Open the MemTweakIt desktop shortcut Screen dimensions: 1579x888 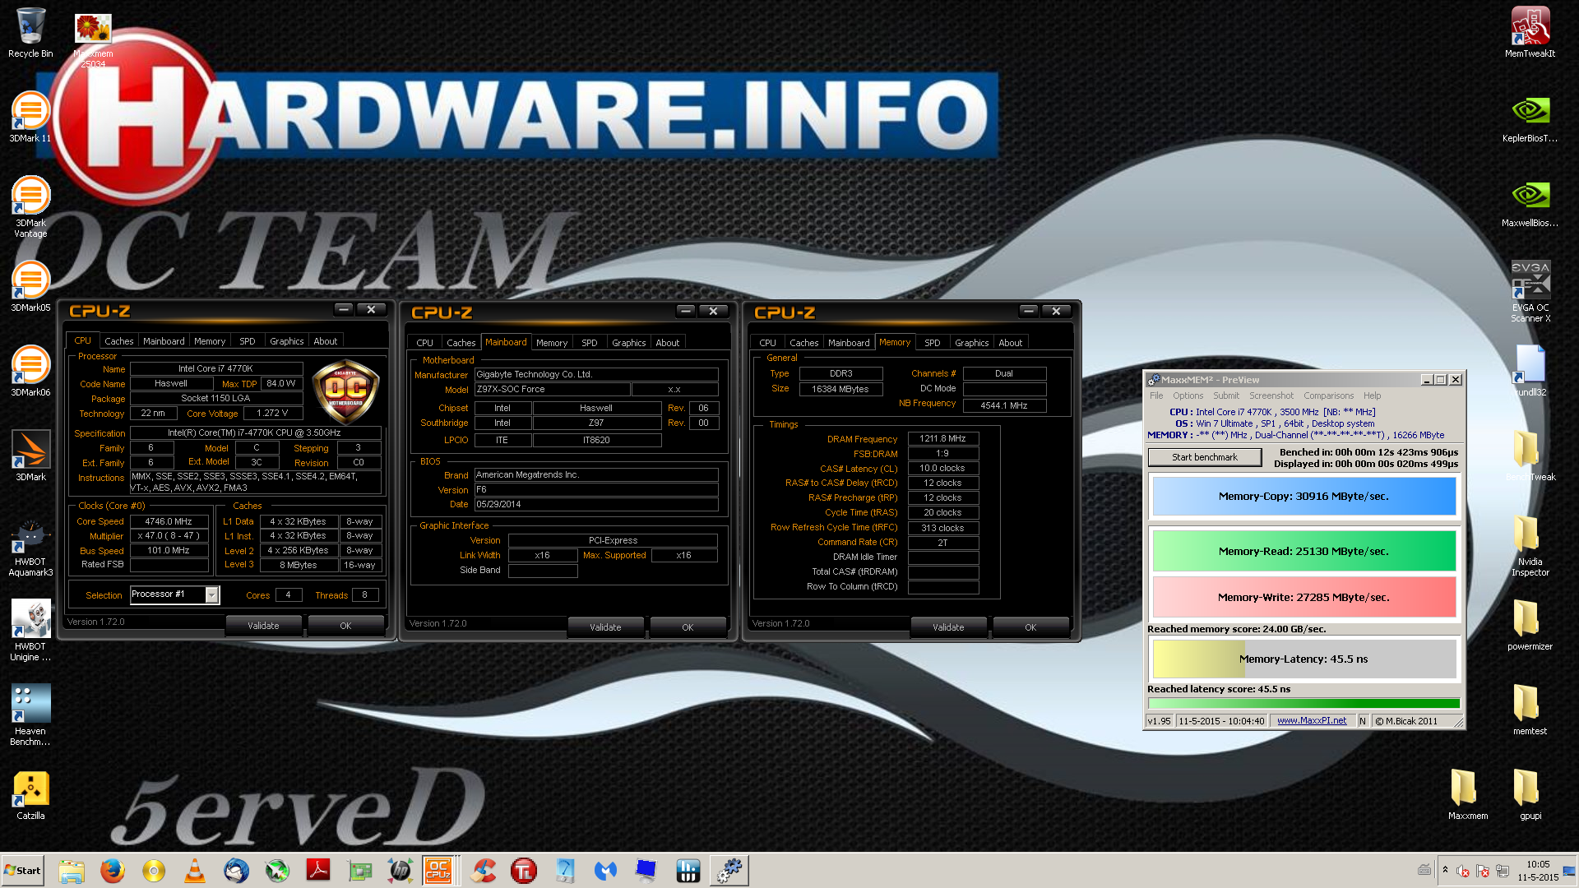coord(1530,31)
